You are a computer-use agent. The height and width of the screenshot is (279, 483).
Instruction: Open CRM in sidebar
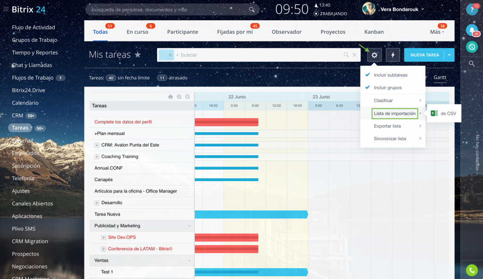point(17,116)
